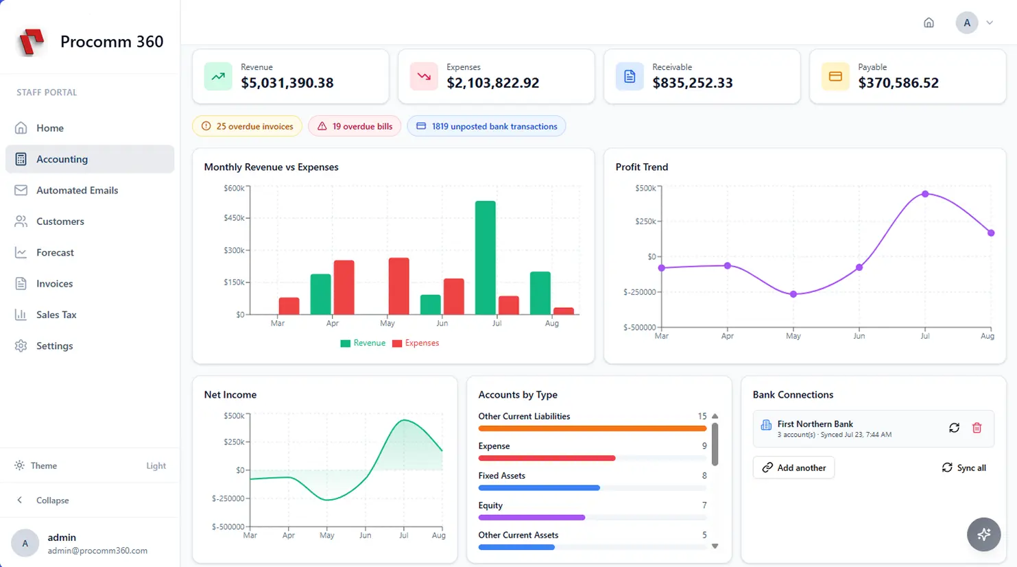The width and height of the screenshot is (1017, 567).
Task: Click the Procomm 360 logo
Action: [31, 42]
